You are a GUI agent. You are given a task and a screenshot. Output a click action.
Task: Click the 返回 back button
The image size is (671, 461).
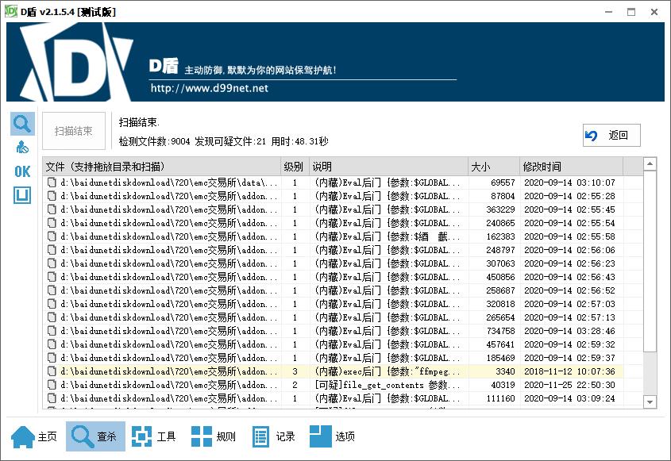(x=611, y=136)
